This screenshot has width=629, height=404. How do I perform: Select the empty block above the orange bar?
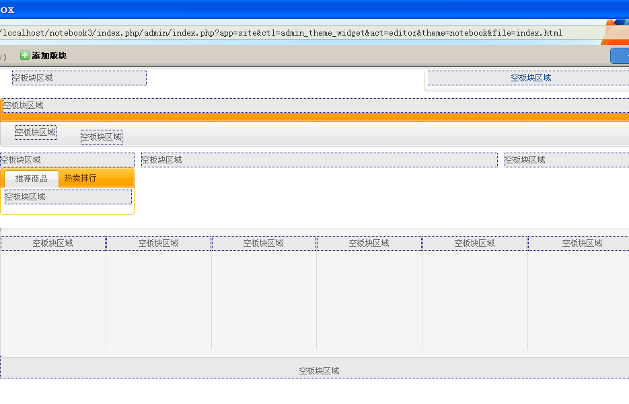314,106
